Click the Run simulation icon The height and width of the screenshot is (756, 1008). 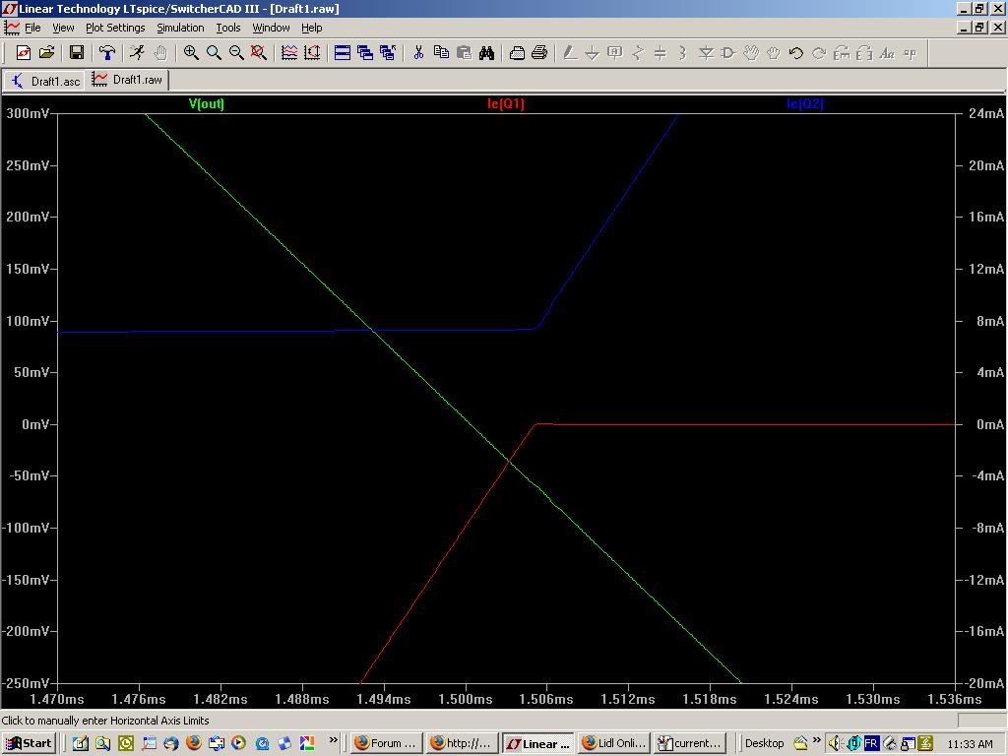pos(137,53)
